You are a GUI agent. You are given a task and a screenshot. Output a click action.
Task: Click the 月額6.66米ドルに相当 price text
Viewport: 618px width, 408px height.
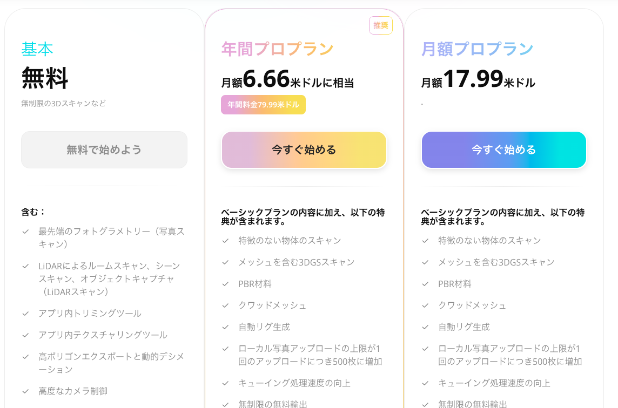[288, 79]
